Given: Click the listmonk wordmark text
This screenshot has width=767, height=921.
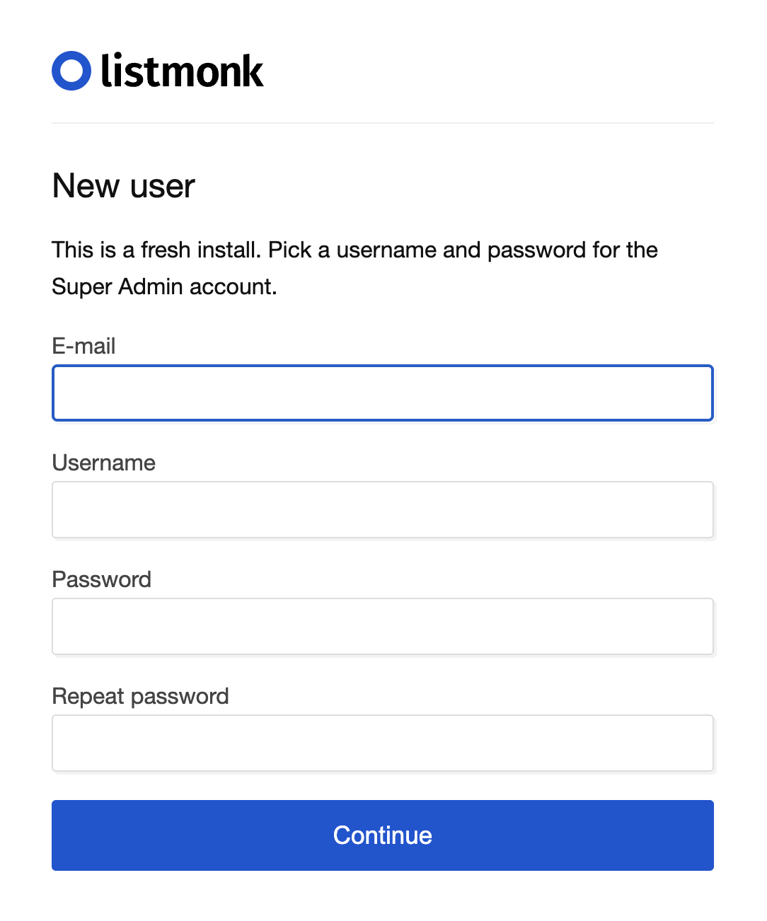Looking at the screenshot, I should point(182,71).
